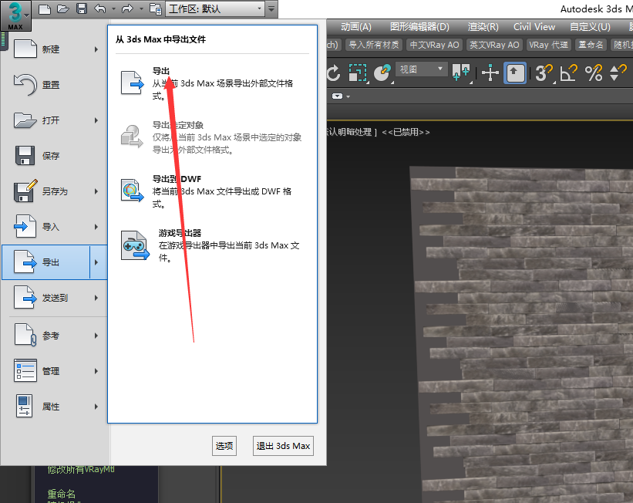
Task: Open the 工作区: 默认 workspace dropdown
Action: click(215, 9)
